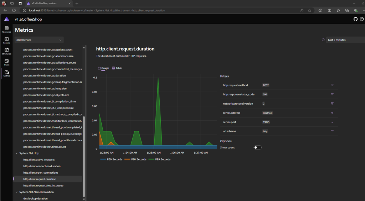The height and width of the screenshot is (201, 365).
Task: Open the help icon at top right
Action: 362,19
